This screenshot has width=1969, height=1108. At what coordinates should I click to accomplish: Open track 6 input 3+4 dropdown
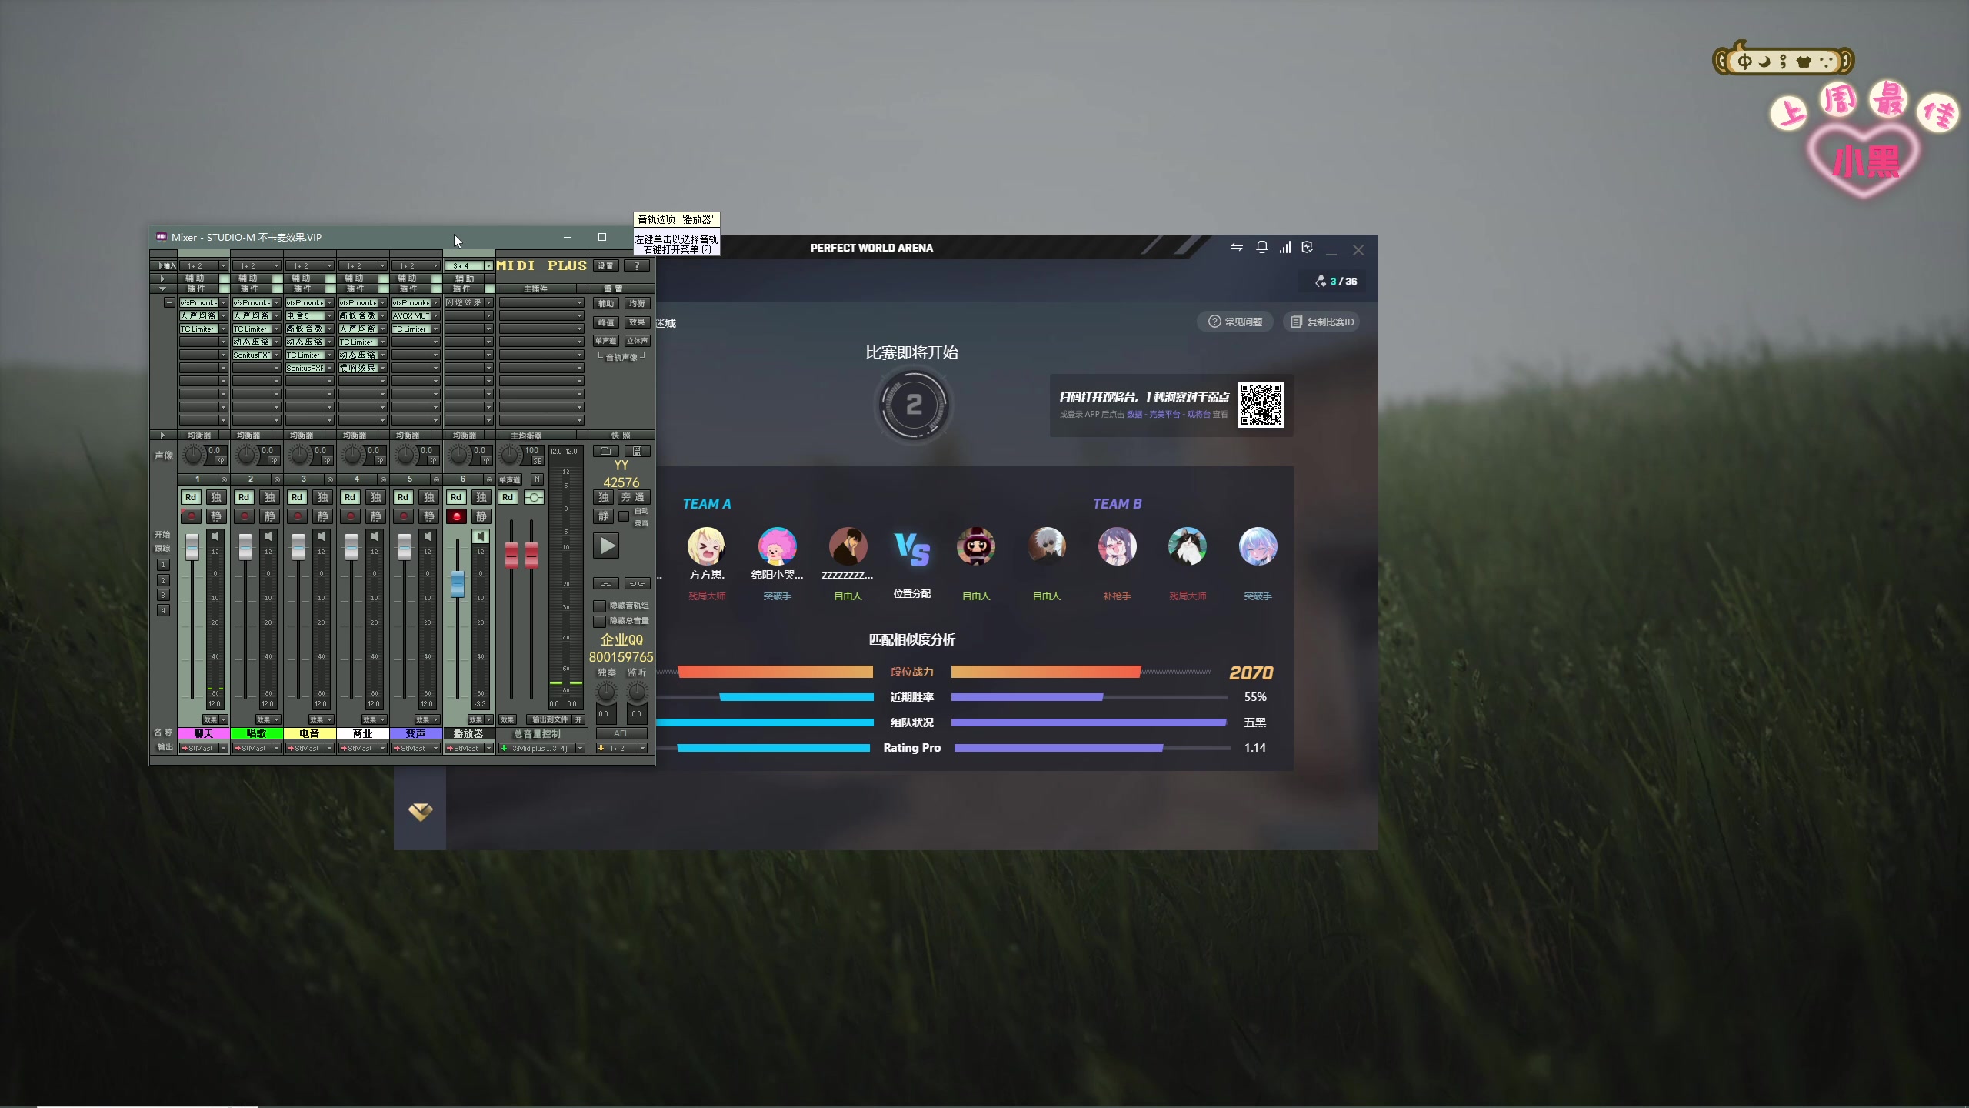(468, 265)
